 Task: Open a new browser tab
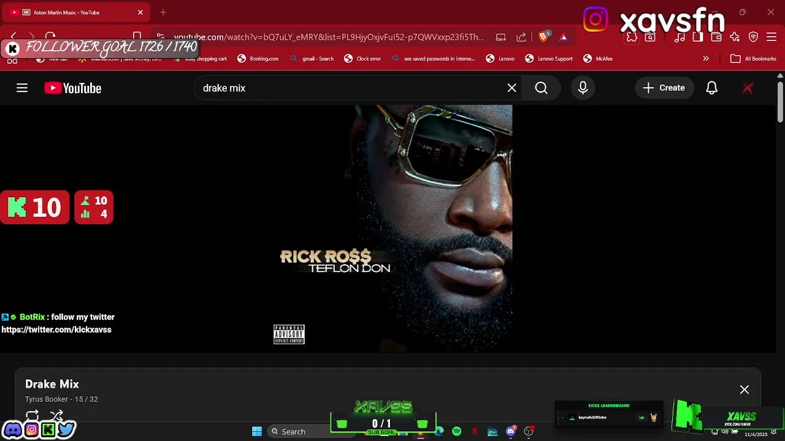click(x=163, y=12)
